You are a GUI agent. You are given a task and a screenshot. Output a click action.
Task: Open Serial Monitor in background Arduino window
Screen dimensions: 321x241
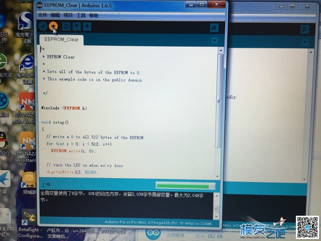click(x=305, y=29)
